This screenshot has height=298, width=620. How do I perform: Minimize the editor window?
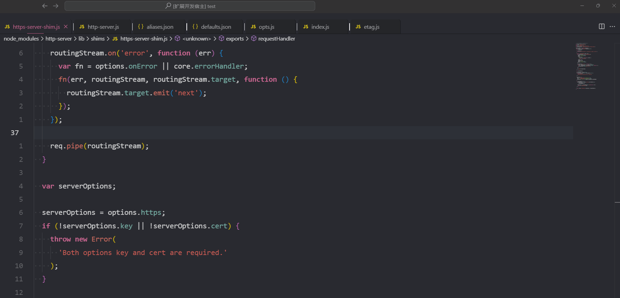coord(582,6)
